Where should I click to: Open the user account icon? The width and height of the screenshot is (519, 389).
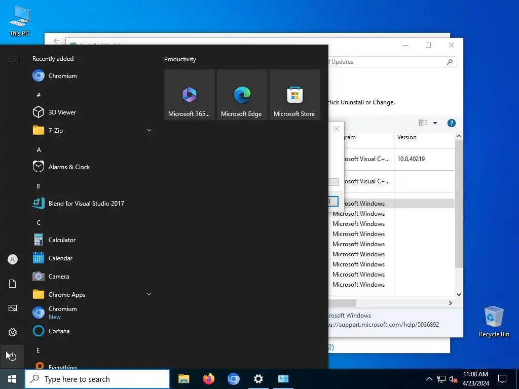tap(13, 259)
